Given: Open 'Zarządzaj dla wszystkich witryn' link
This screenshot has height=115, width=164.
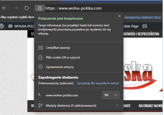Looking at the screenshot, I should (x=98, y=83).
